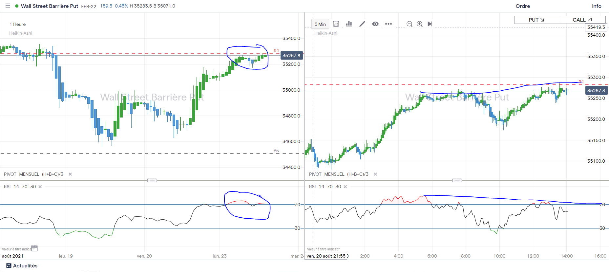Select the pencil drawing tool
Screen dimensions: 609x272
(362, 24)
